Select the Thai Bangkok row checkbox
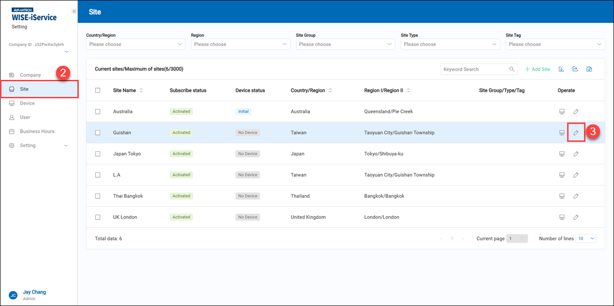 [x=98, y=196]
